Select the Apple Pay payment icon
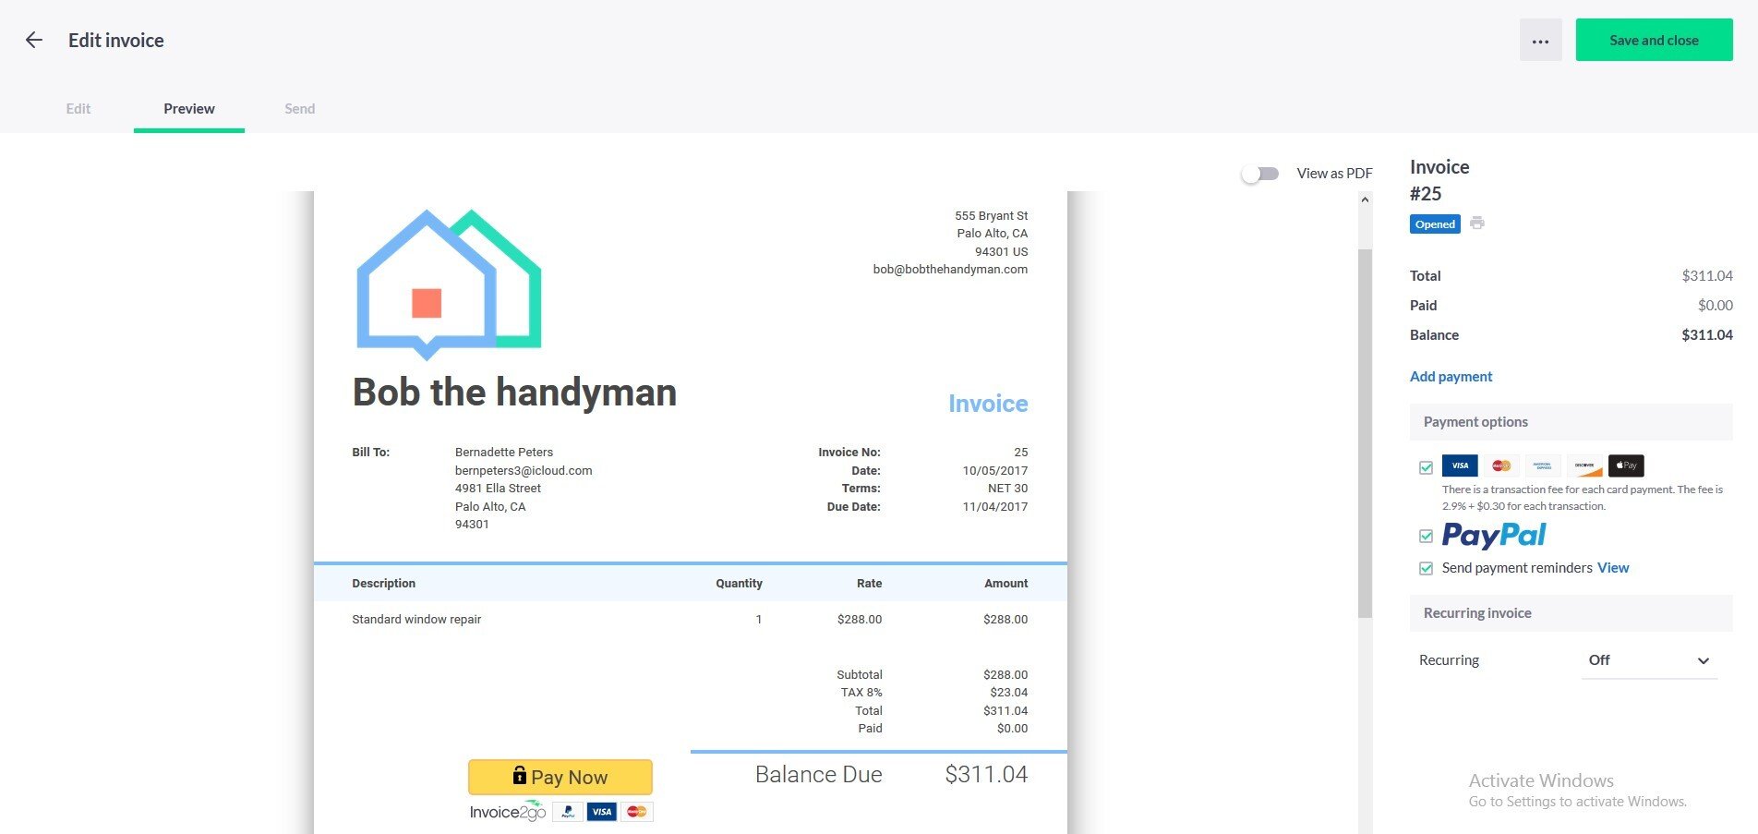 [1625, 465]
